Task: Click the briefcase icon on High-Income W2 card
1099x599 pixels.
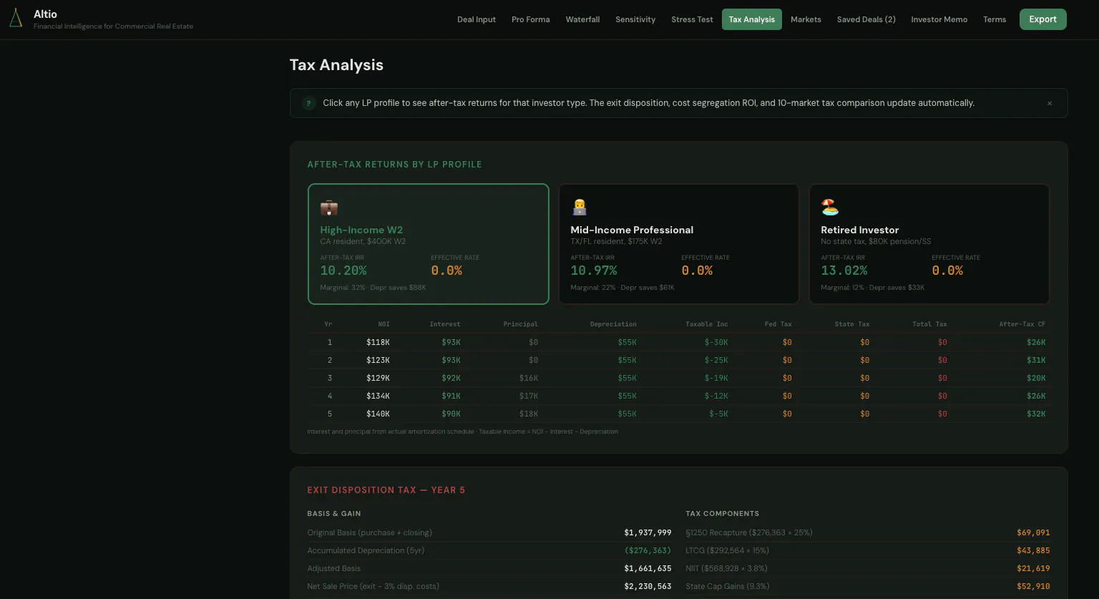Action: [328, 208]
